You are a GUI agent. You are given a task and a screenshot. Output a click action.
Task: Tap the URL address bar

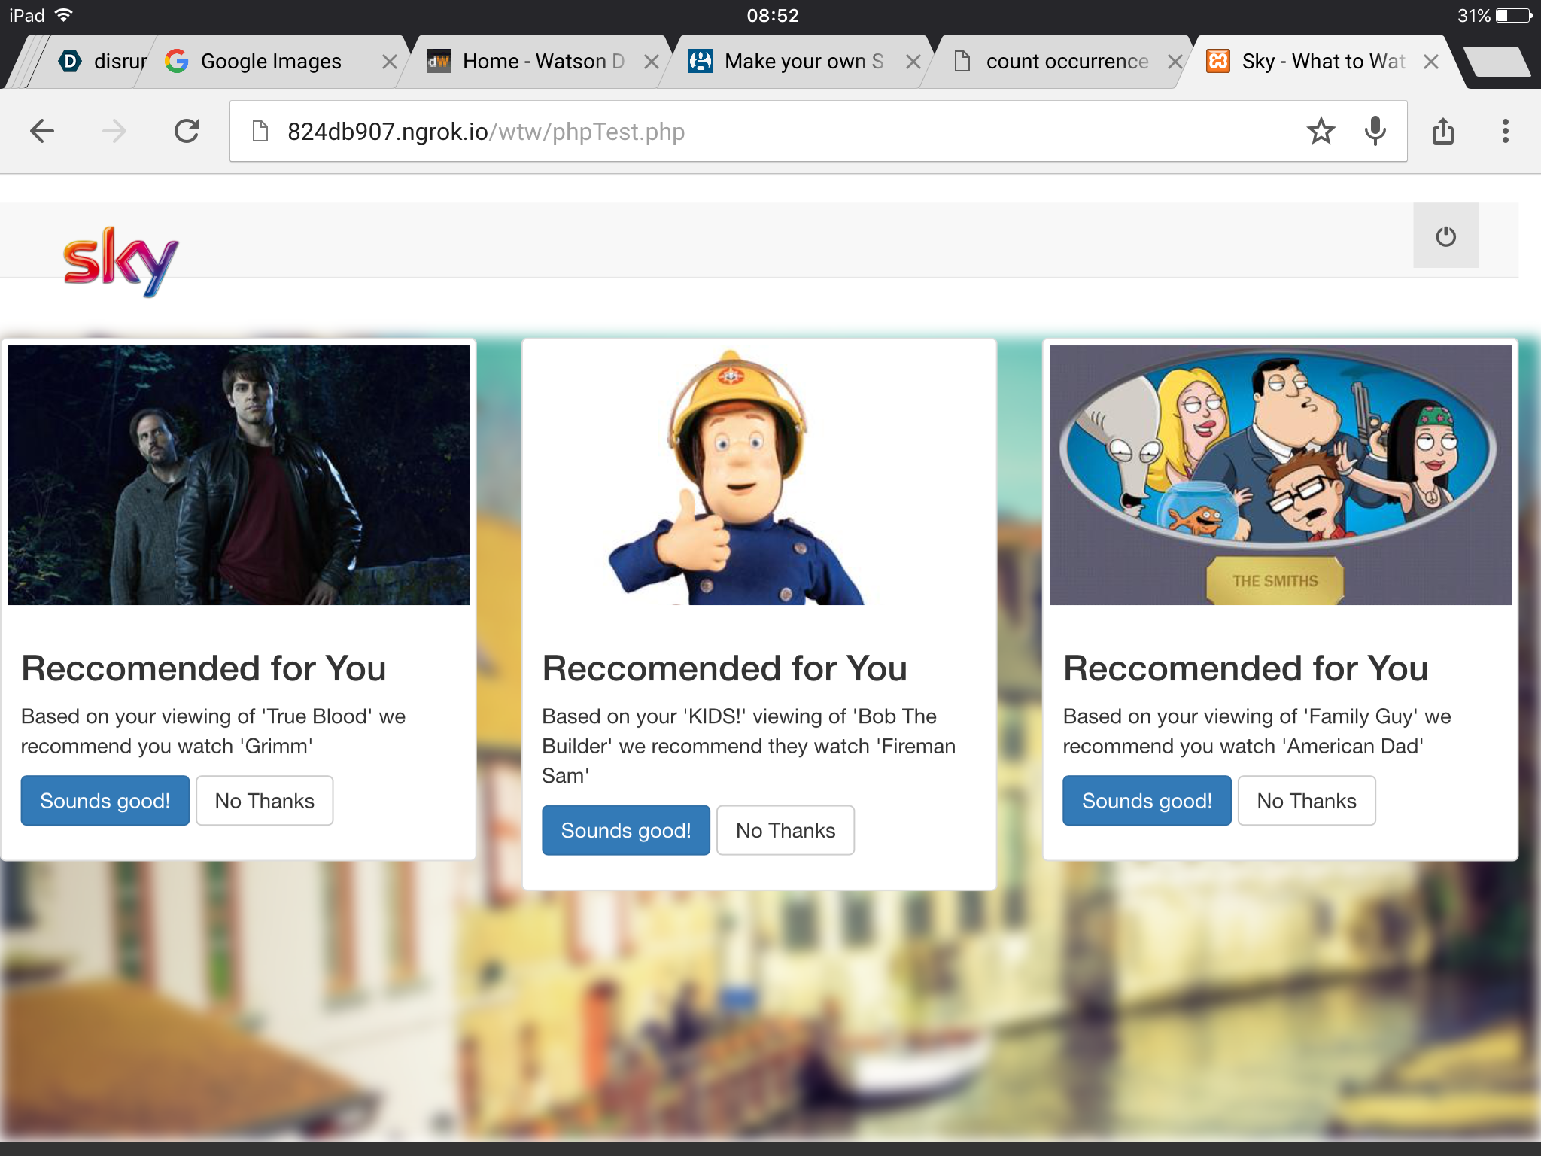[x=752, y=132]
